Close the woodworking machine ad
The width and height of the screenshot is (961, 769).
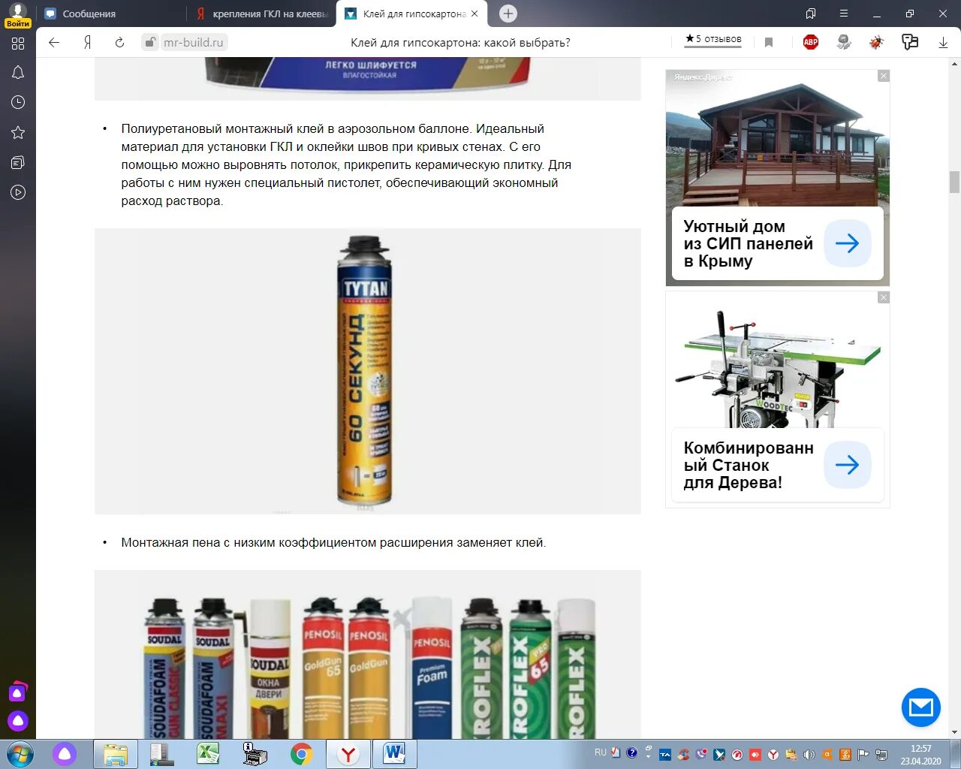884,297
